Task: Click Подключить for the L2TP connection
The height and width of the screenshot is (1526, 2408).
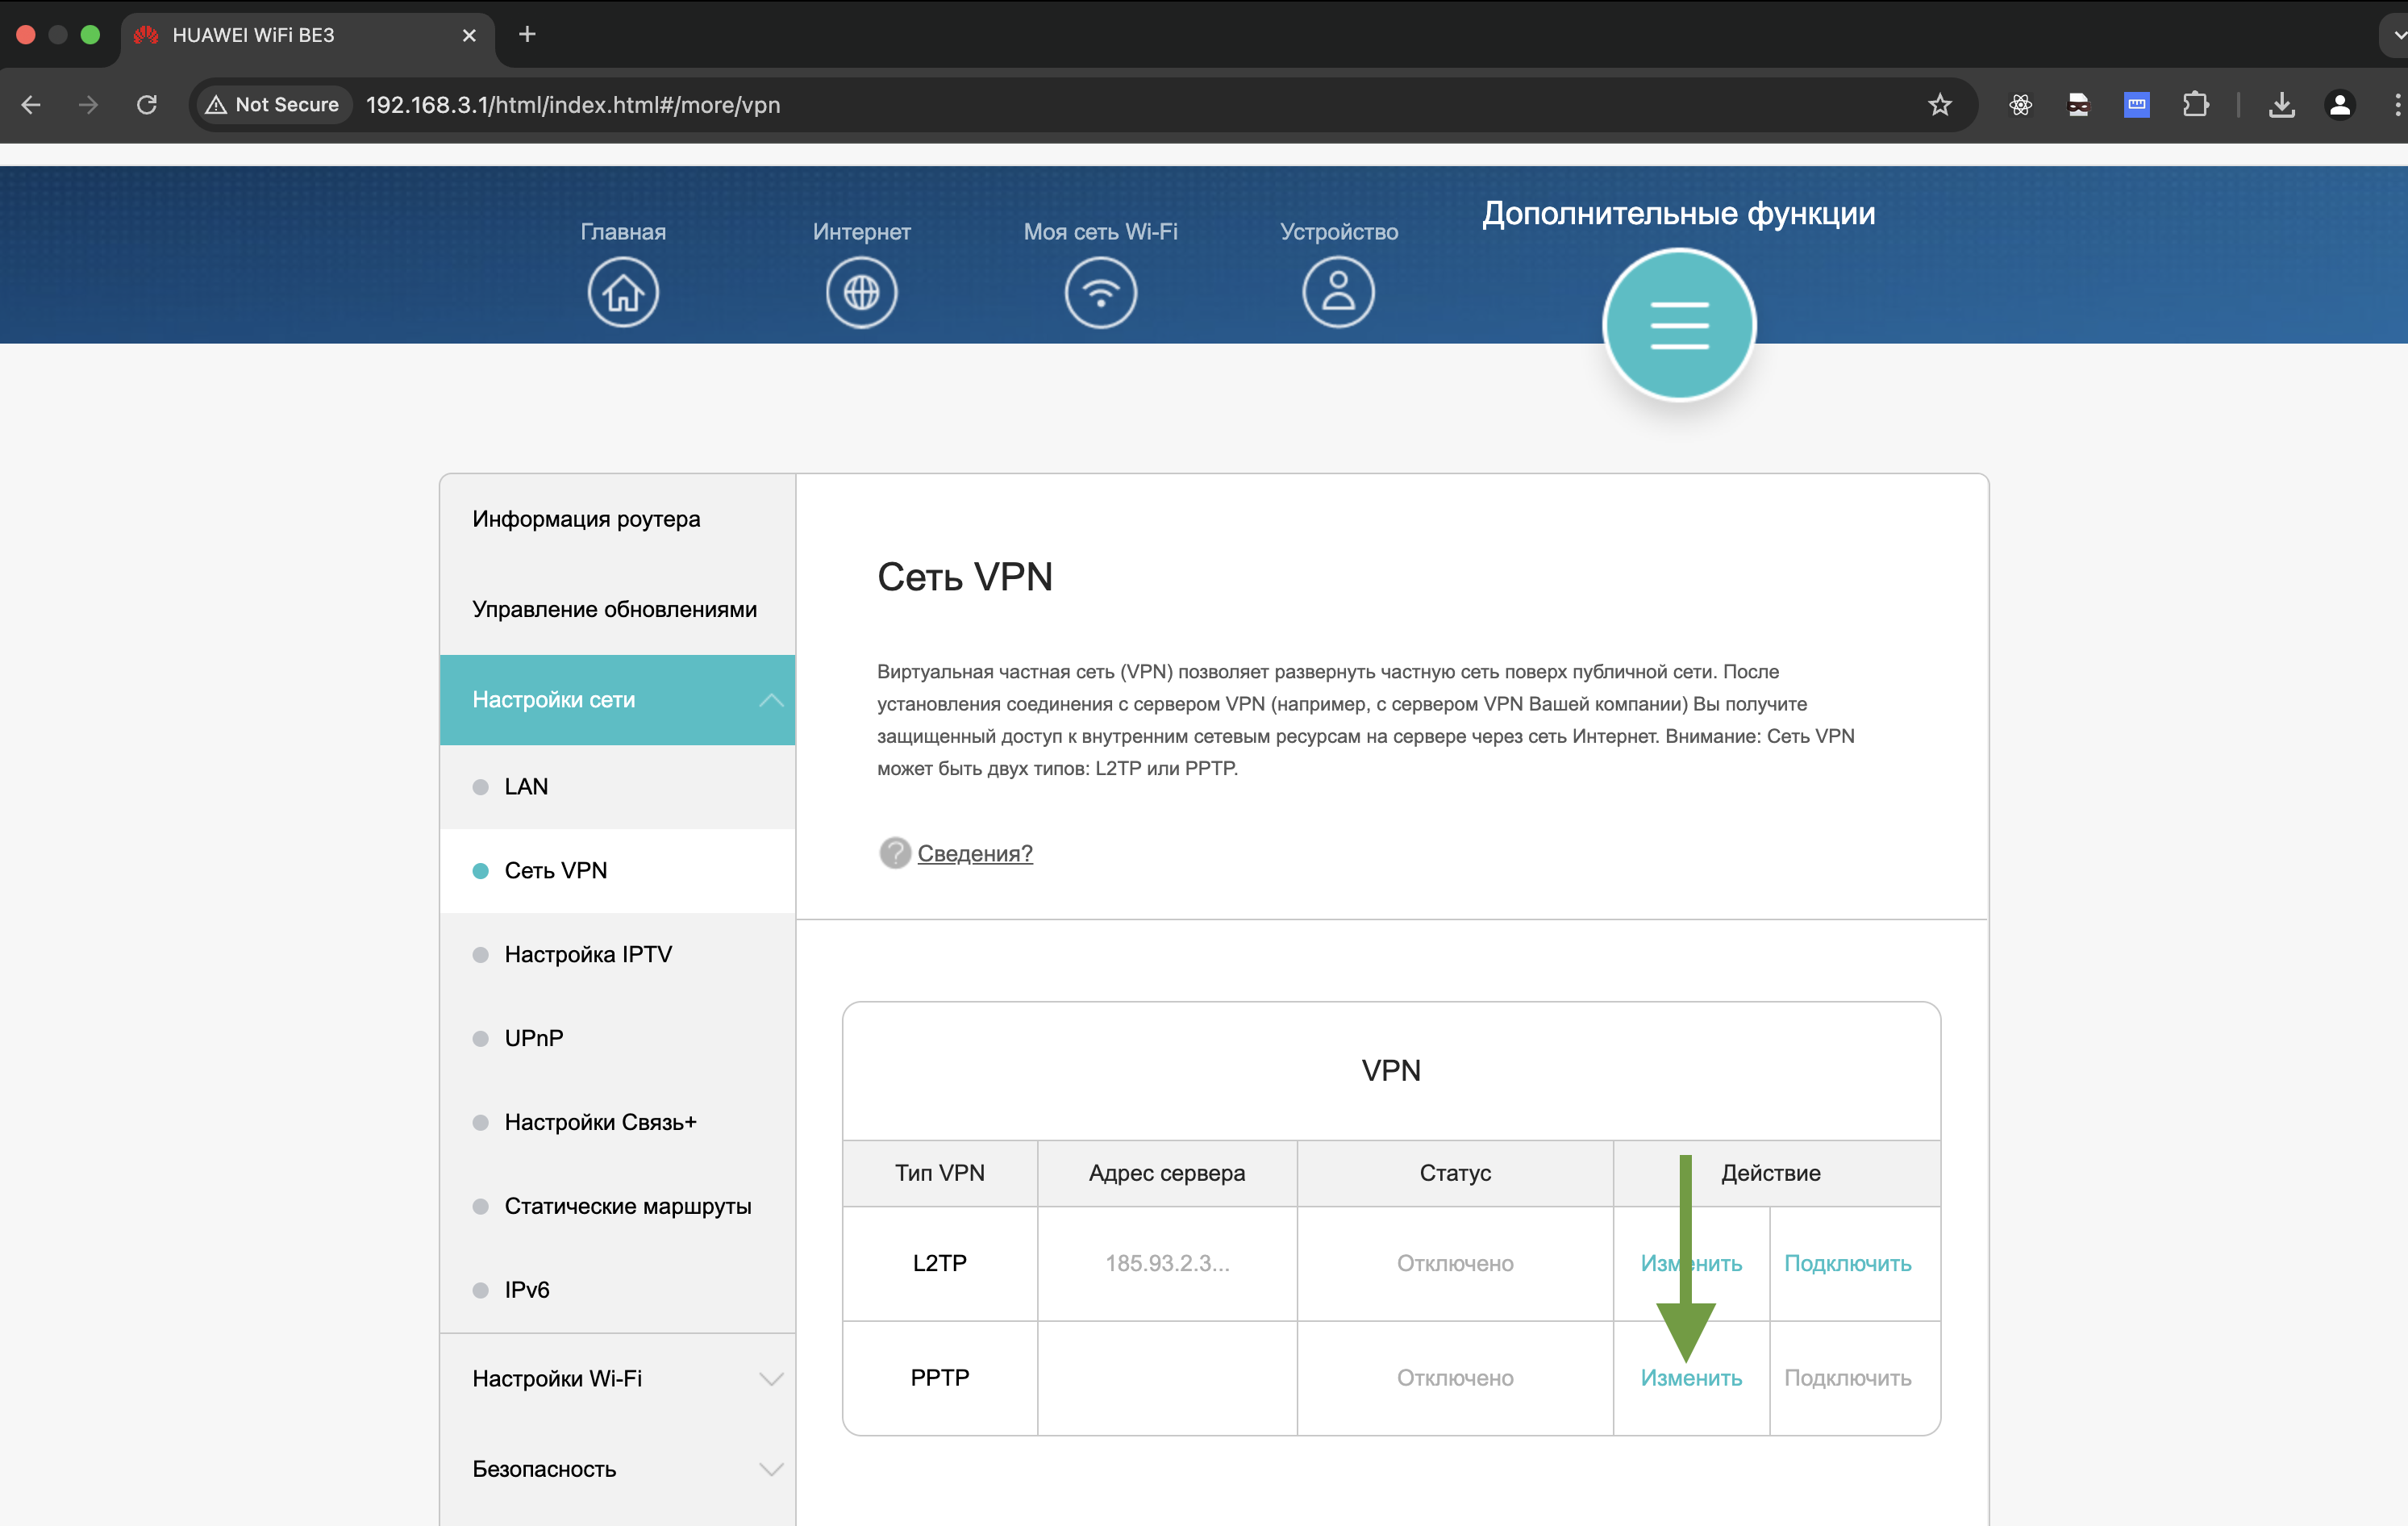Action: [1848, 1262]
